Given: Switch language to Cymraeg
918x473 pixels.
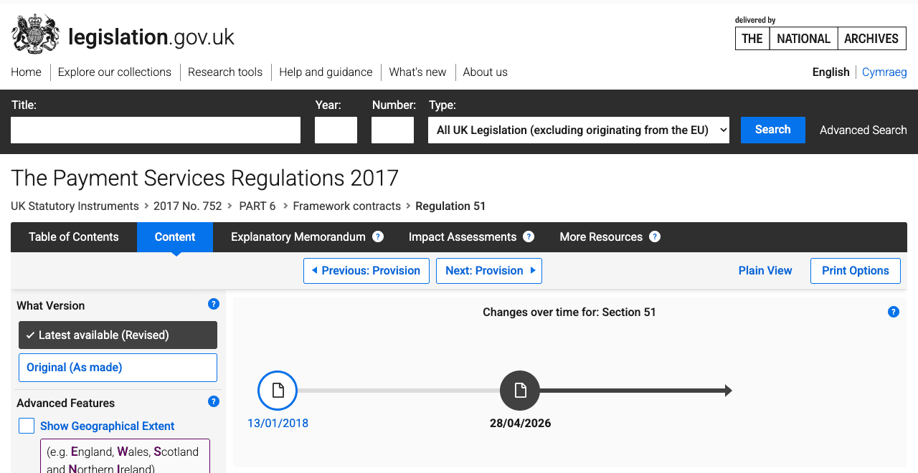Looking at the screenshot, I should pos(884,72).
